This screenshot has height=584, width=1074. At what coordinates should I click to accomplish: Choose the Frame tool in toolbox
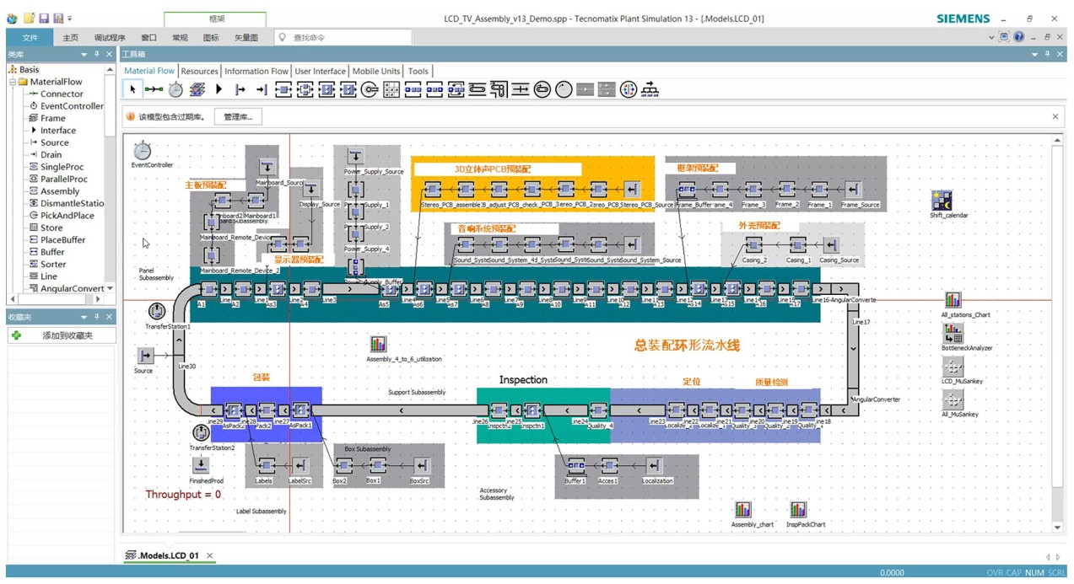197,89
